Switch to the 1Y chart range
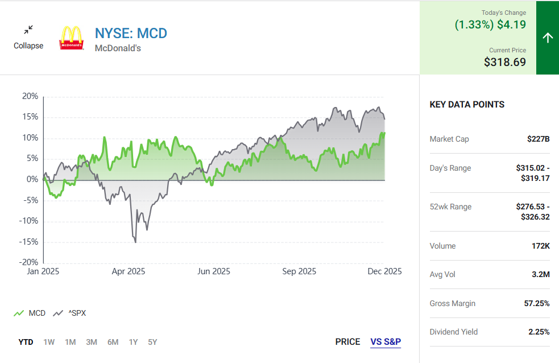Viewport: 559px width, 363px height. [x=133, y=342]
